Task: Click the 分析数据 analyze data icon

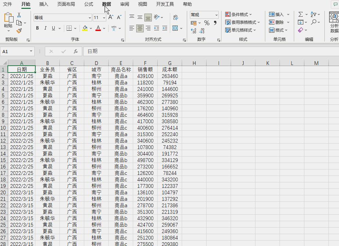Action: click(x=334, y=20)
